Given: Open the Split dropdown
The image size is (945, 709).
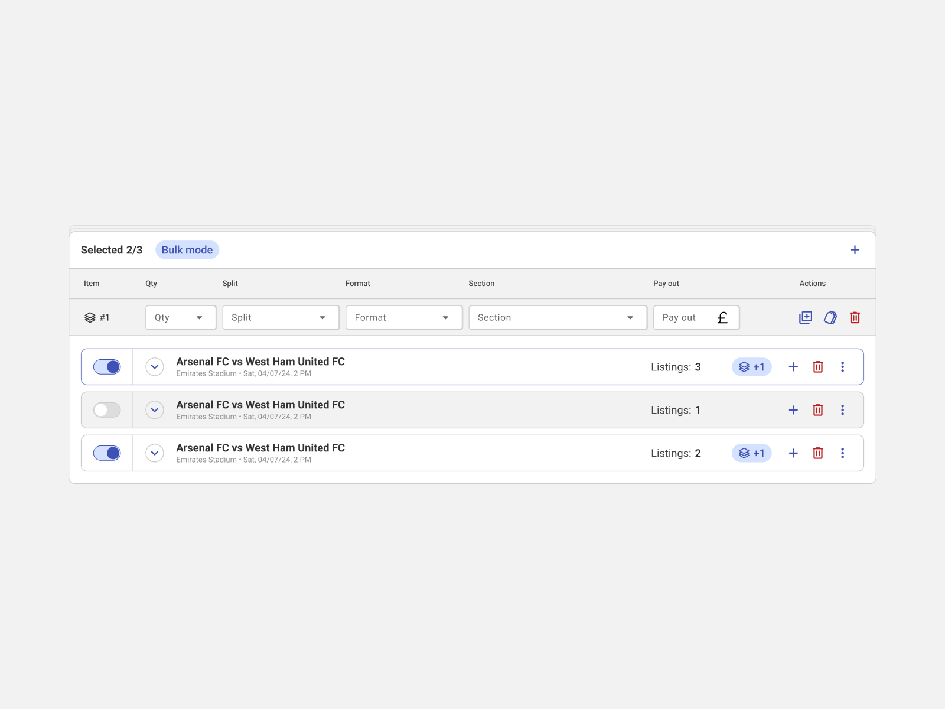Looking at the screenshot, I should (x=281, y=317).
